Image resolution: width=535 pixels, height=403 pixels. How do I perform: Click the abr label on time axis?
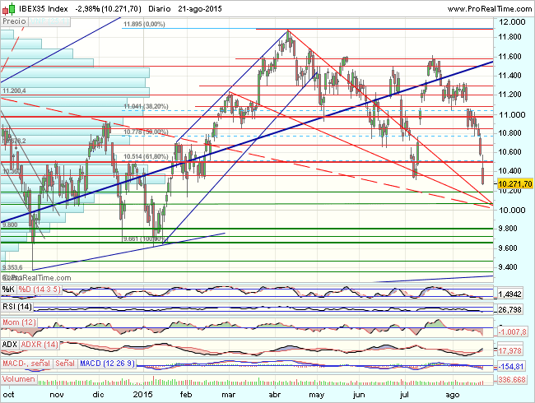click(x=275, y=395)
